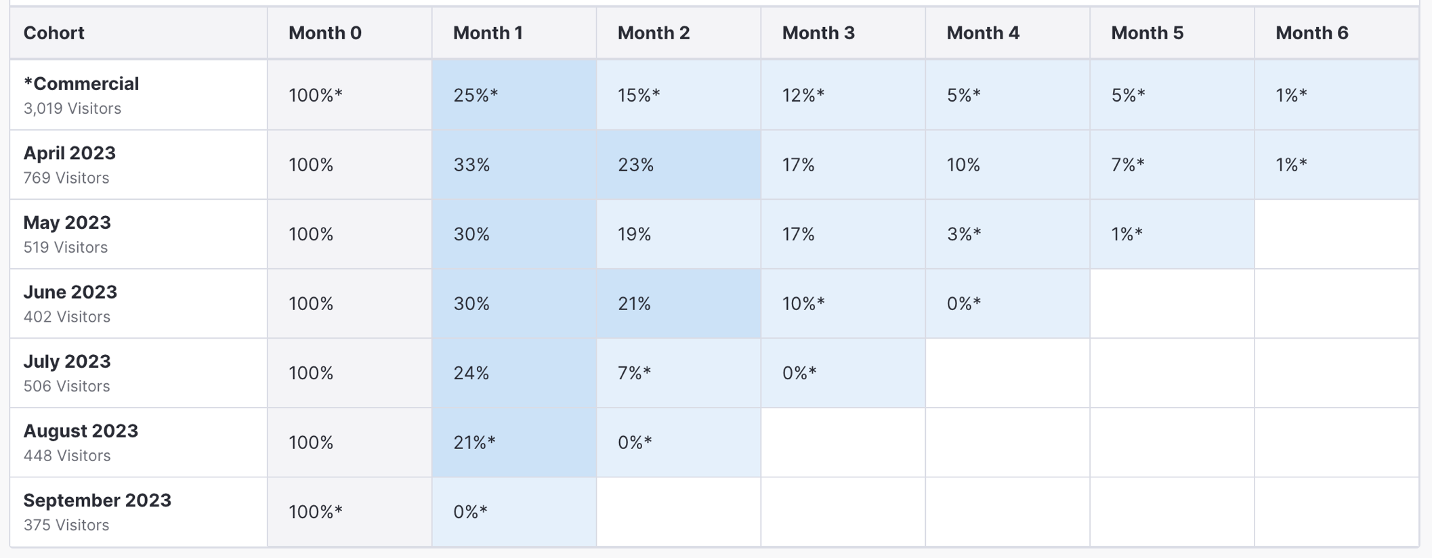Click the 25%* Commercial Month 1 cell
1432x558 pixels.
coord(514,95)
